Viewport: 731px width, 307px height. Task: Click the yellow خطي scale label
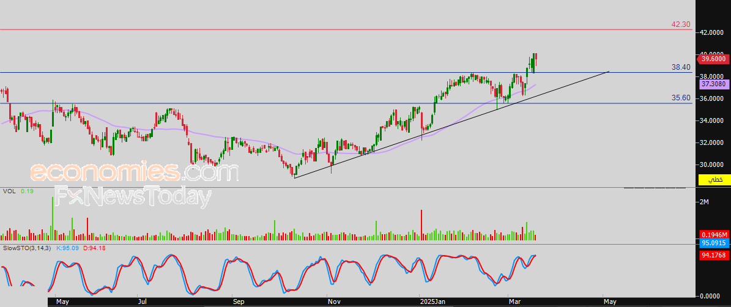tap(714, 179)
